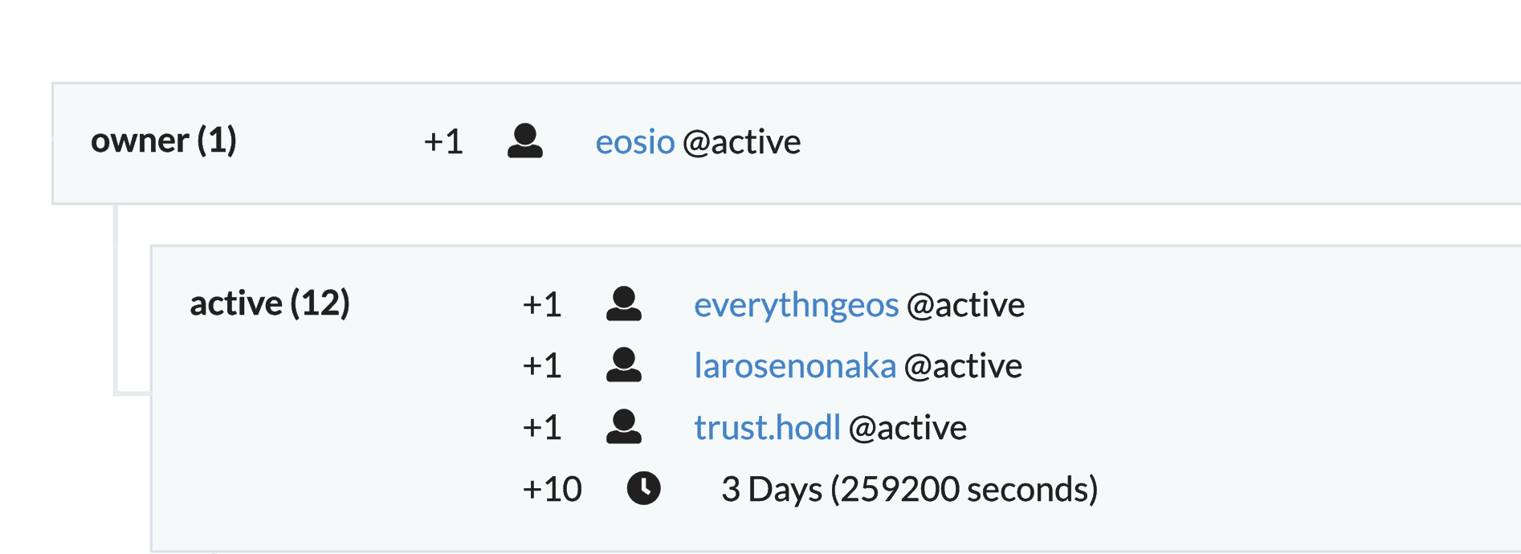Select the owner (1) permission label
The image size is (1521, 554).
pyautogui.click(x=164, y=141)
